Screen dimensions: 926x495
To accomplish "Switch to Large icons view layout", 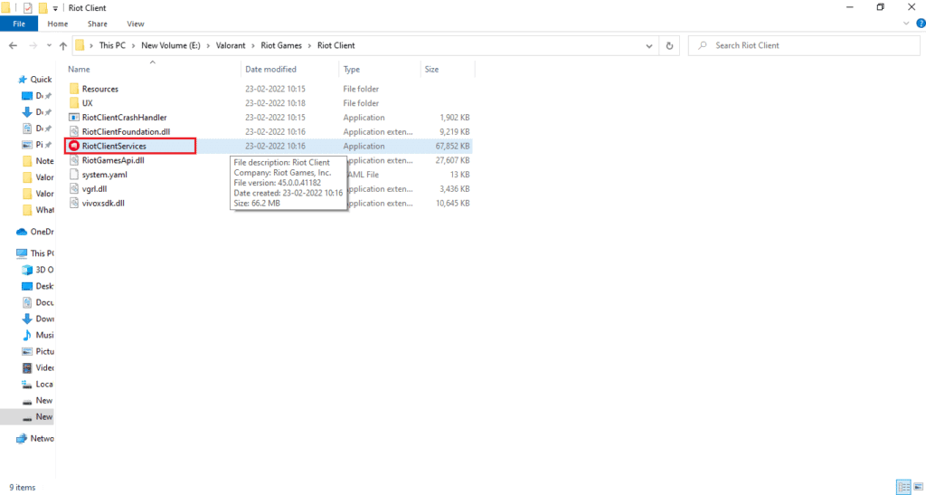I will tap(918, 488).
